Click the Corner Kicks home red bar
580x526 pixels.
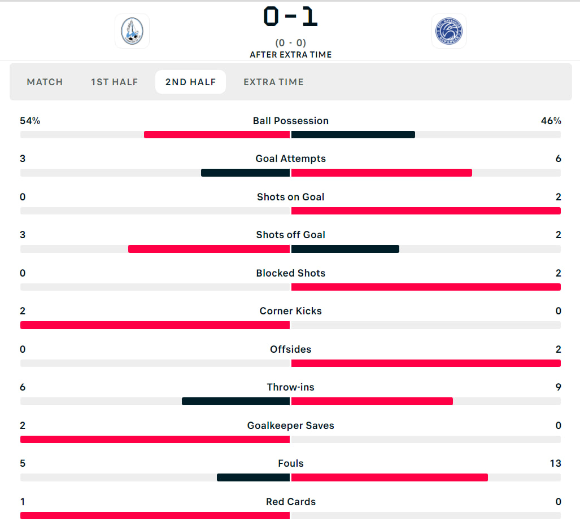click(155, 325)
